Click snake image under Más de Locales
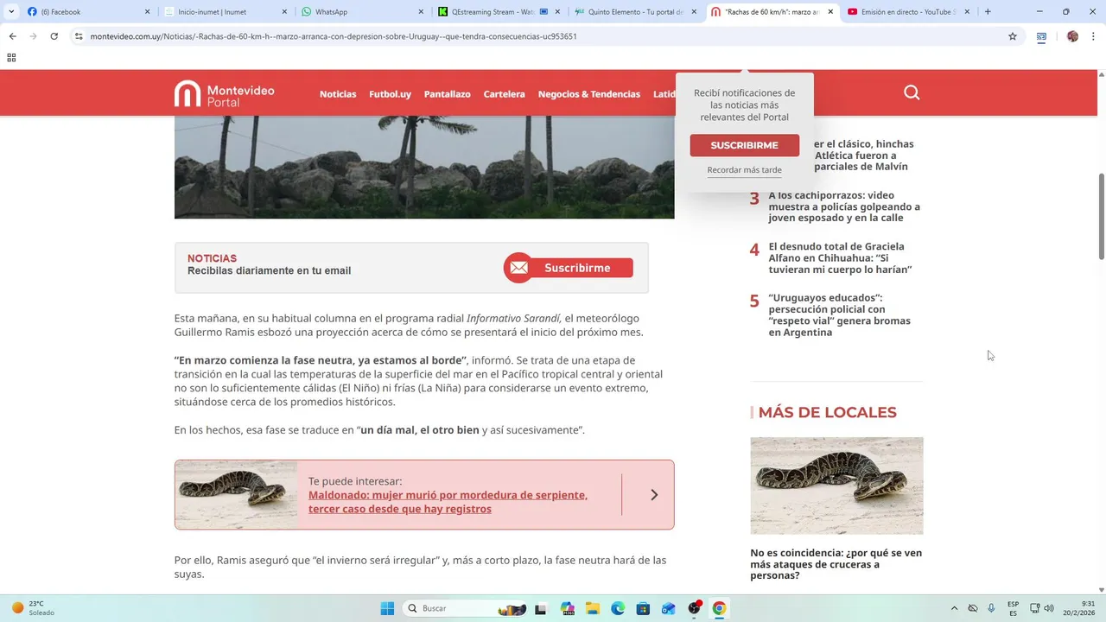The image size is (1106, 622). pyautogui.click(x=836, y=486)
